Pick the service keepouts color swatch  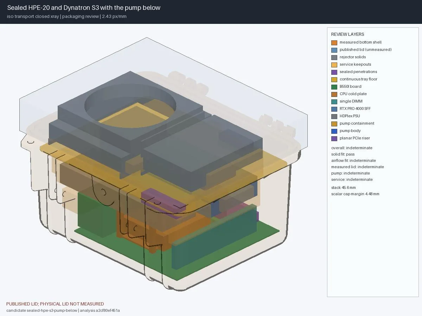[334, 65]
